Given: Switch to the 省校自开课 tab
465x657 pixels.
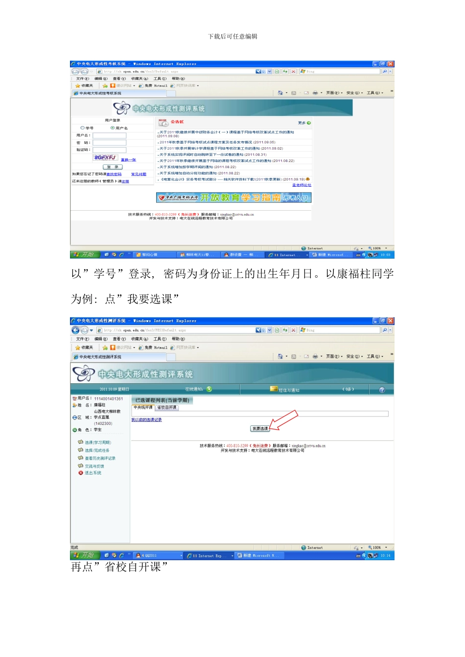Looking at the screenshot, I should [x=166, y=407].
